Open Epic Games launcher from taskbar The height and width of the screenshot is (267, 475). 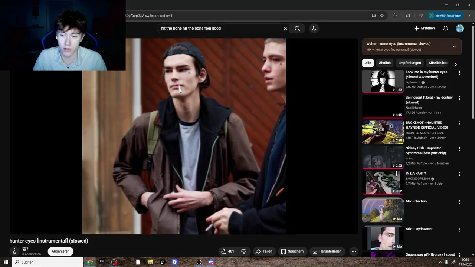102,262
